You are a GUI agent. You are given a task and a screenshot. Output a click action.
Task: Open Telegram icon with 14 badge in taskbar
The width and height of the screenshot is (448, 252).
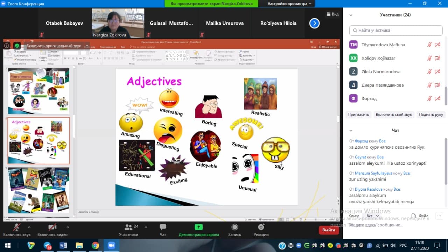48,246
